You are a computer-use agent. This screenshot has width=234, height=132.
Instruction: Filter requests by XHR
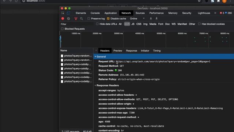pyautogui.click(x=127, y=24)
